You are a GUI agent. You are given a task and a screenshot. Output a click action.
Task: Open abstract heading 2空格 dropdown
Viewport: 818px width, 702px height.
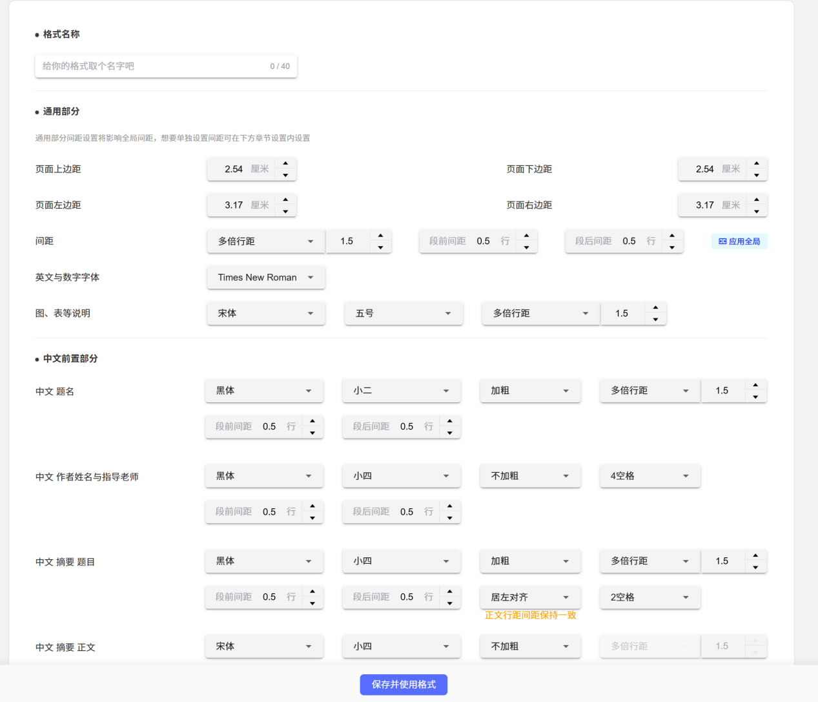[650, 597]
